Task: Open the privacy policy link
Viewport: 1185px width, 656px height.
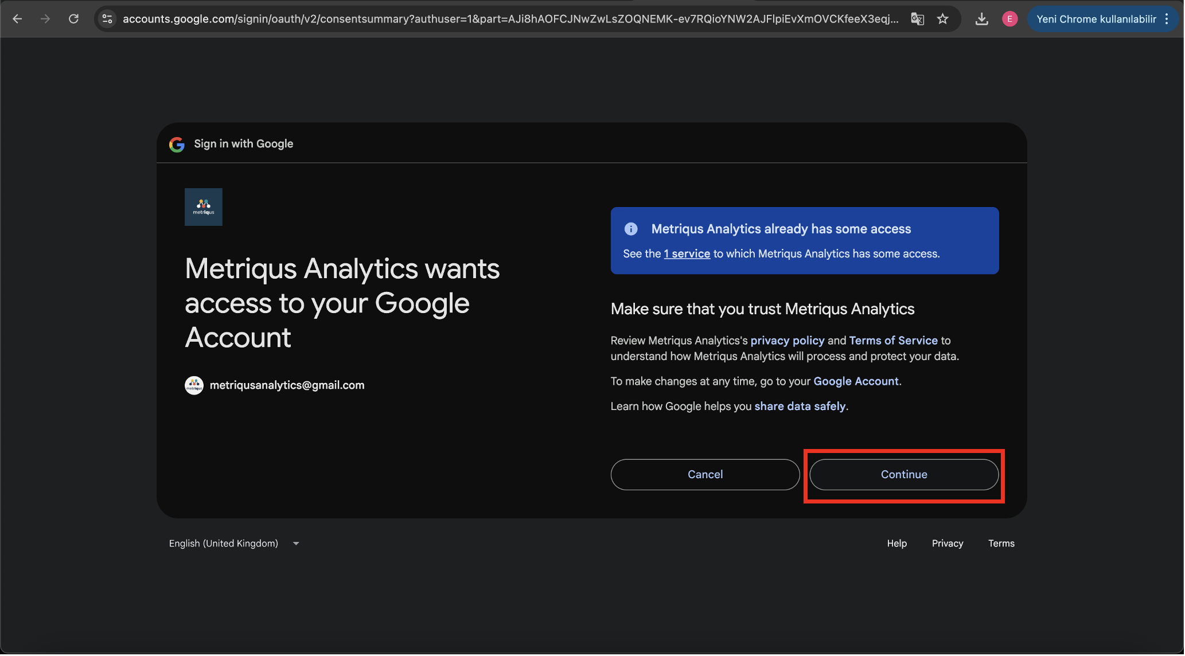Action: (x=788, y=341)
